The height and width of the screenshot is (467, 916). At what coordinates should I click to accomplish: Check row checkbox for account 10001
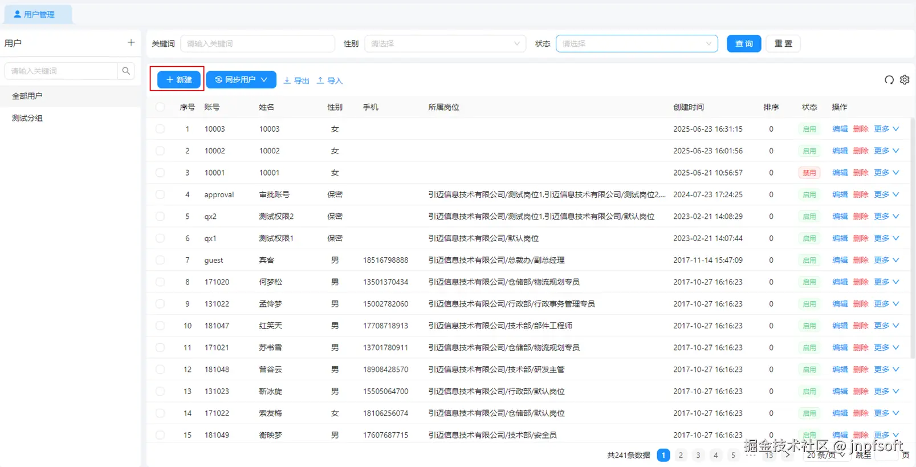point(160,173)
